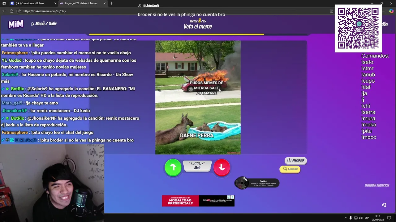396x222 pixels.
Task: Click the !mura command text
Action: click(368, 119)
